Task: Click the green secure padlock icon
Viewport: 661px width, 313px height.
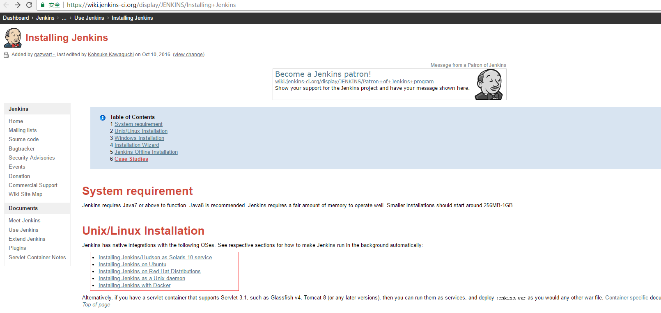Action: [43, 5]
